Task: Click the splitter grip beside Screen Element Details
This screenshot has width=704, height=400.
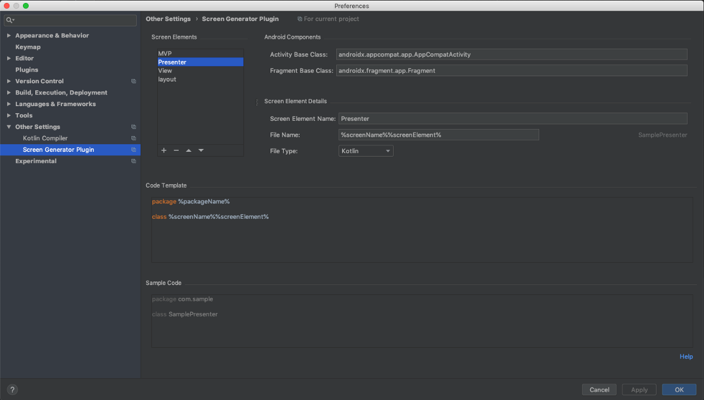Action: tap(257, 102)
